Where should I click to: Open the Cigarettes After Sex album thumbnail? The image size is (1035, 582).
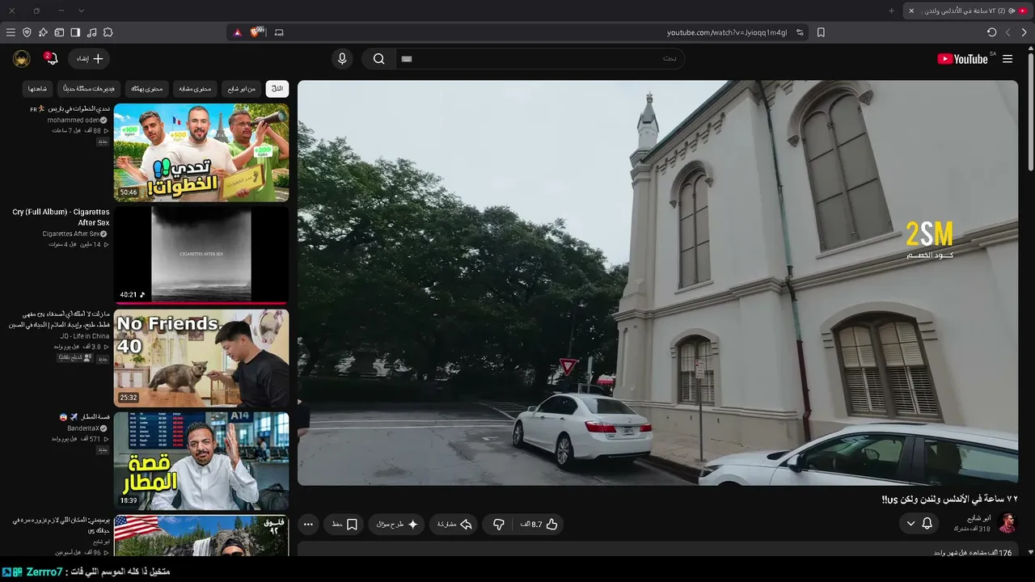click(201, 255)
